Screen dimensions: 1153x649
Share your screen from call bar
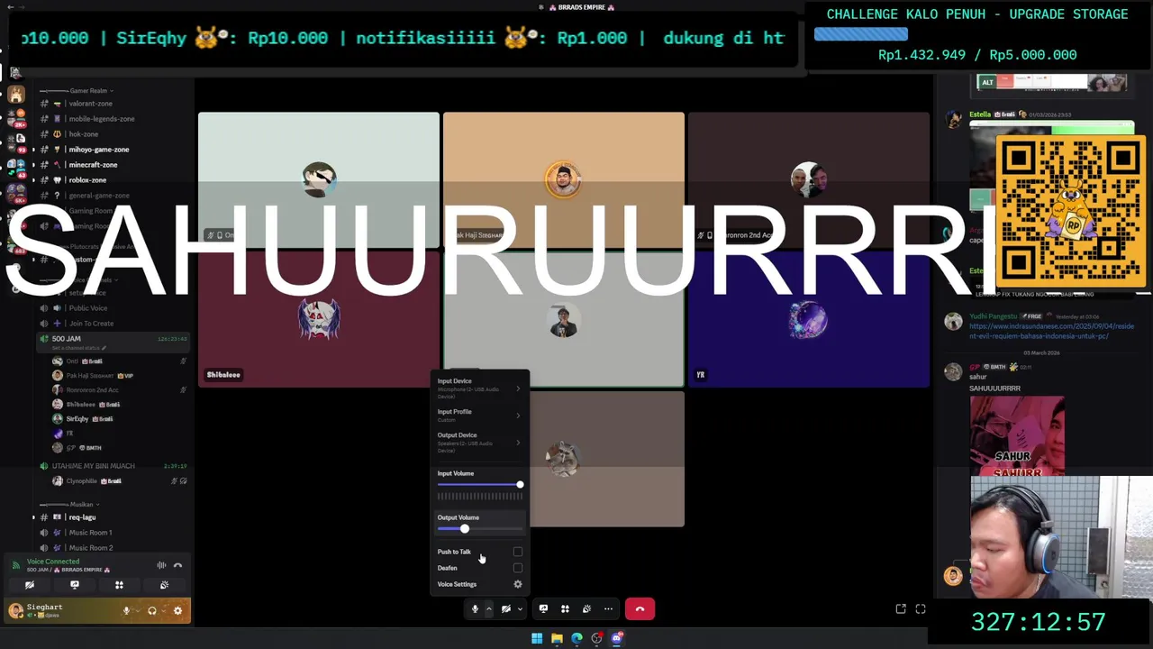click(x=543, y=609)
